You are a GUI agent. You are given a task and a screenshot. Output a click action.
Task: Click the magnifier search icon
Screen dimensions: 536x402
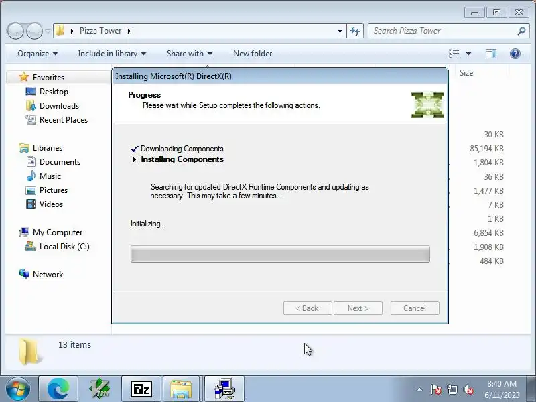pos(521,31)
